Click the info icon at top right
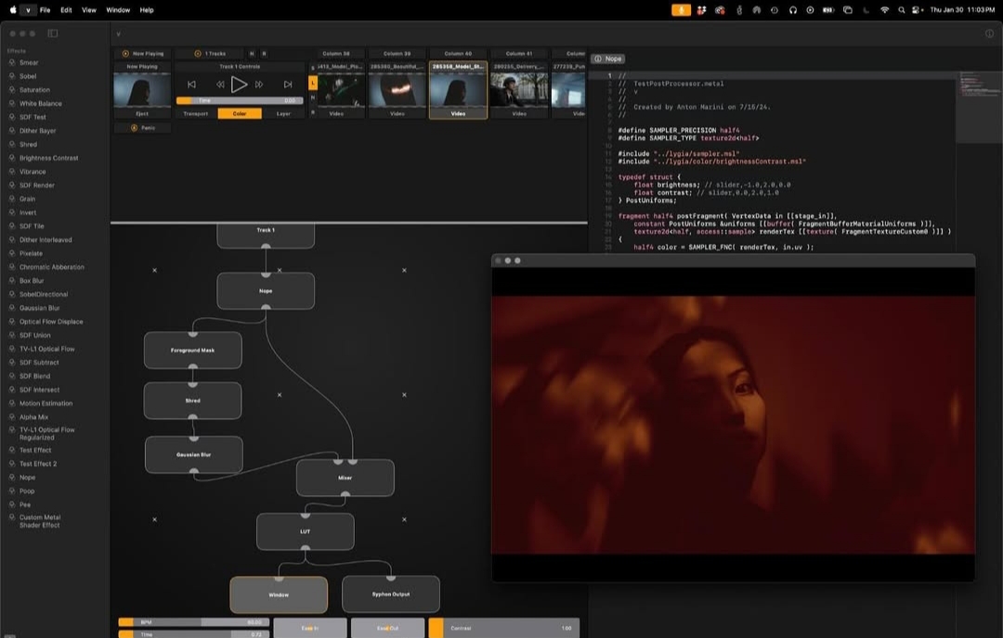The height and width of the screenshot is (638, 1003). [989, 33]
